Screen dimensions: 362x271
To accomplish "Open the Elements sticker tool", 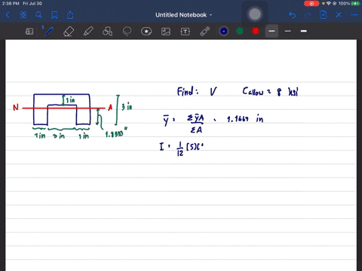I will (x=146, y=32).
